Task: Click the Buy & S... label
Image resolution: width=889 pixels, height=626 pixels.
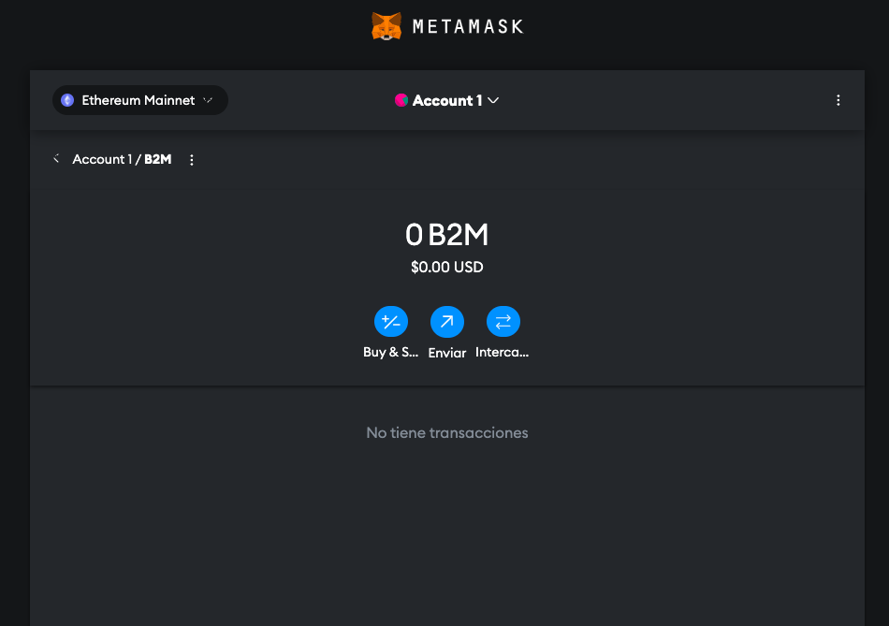Action: pyautogui.click(x=390, y=352)
